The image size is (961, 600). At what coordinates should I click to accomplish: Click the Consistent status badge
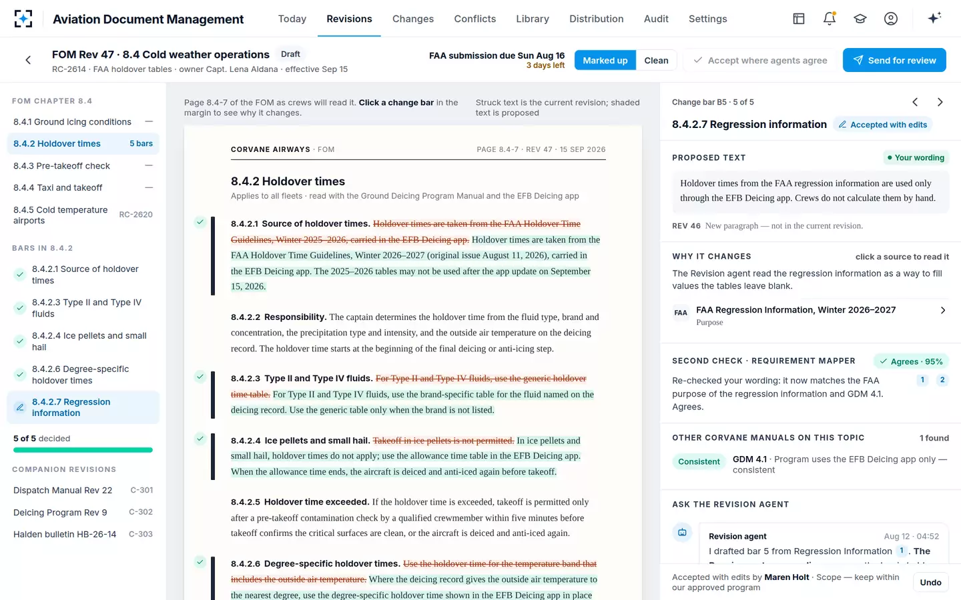point(699,461)
